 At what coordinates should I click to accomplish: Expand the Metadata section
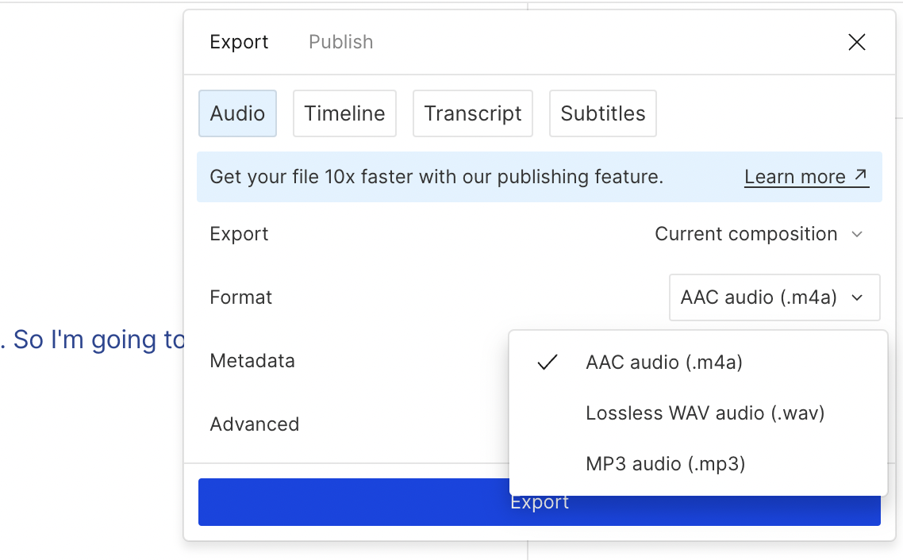pyautogui.click(x=252, y=361)
